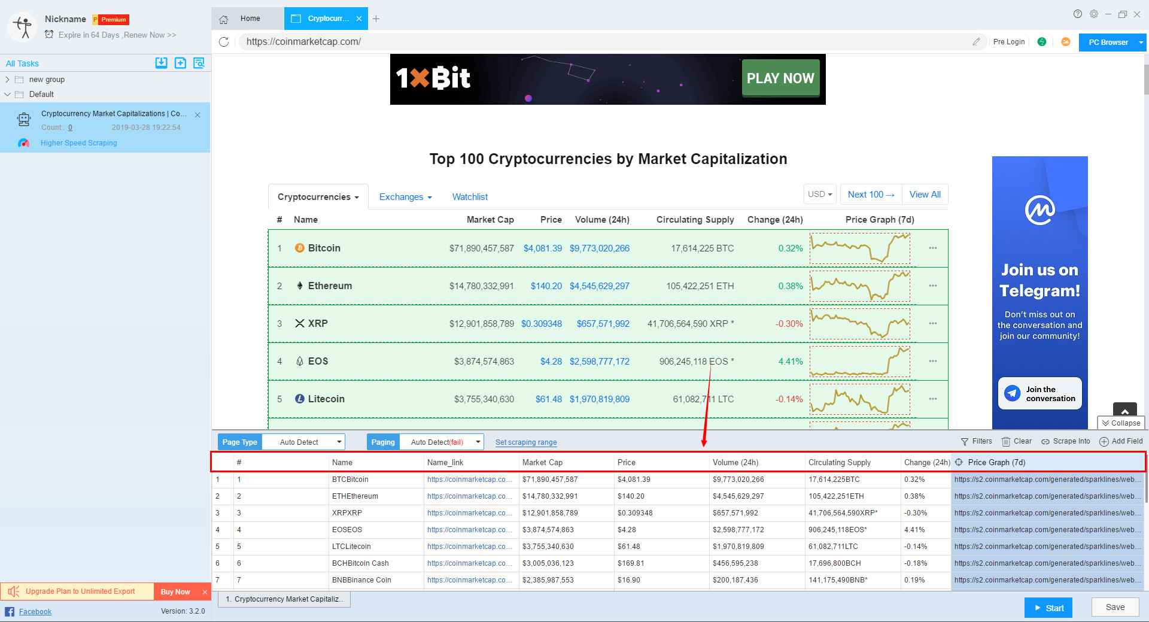The image size is (1149, 622).
Task: Refresh the page with the reload icon
Action: pyautogui.click(x=224, y=42)
